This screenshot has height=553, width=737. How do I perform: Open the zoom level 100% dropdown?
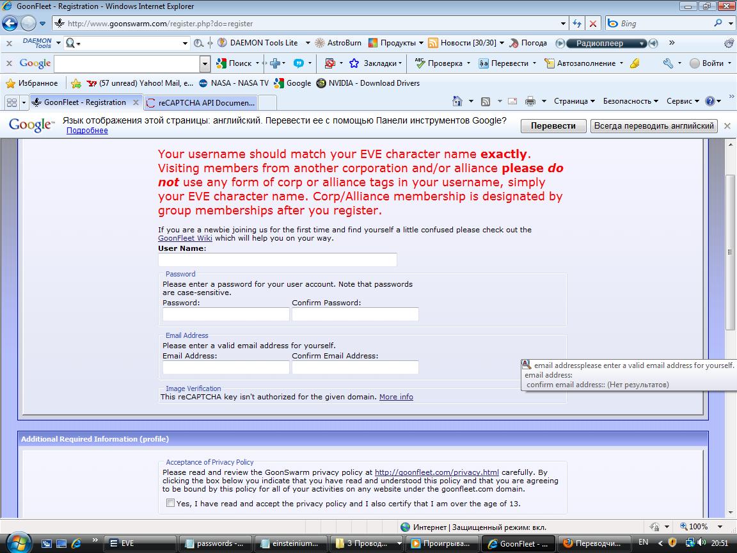point(720,527)
